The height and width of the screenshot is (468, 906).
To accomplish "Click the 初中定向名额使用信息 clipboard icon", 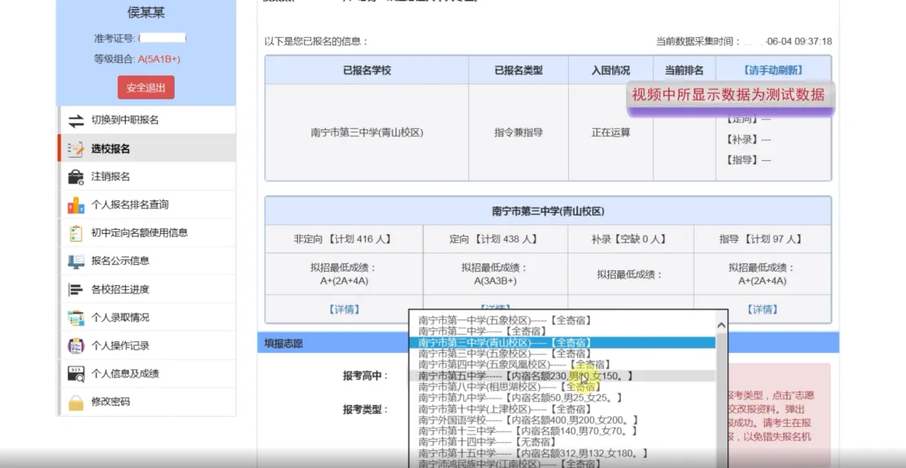I will [75, 233].
